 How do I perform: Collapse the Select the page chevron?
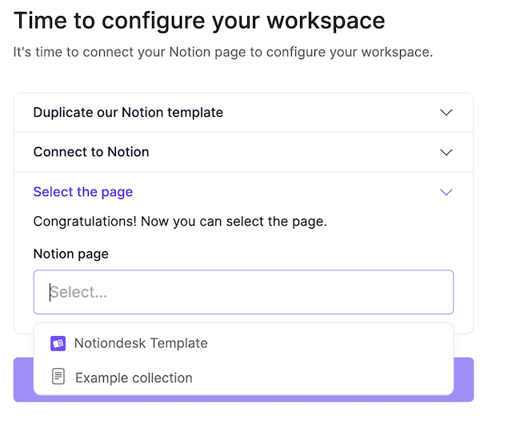pyautogui.click(x=446, y=192)
